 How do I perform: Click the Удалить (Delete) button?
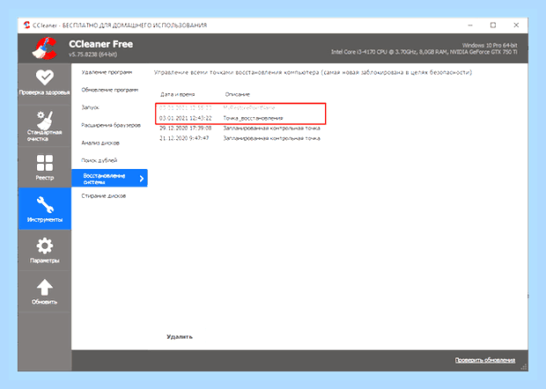tap(180, 337)
